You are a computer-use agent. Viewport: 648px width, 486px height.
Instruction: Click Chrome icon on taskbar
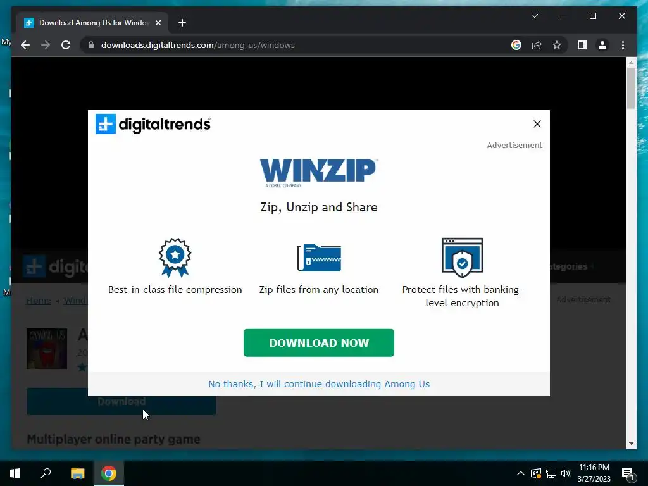click(109, 473)
